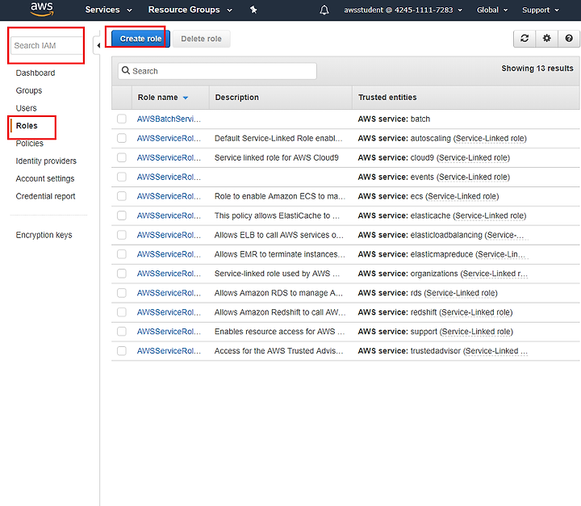The height and width of the screenshot is (506, 581).
Task: Check the AWSBatchServi... role checkbox
Action: (x=122, y=119)
